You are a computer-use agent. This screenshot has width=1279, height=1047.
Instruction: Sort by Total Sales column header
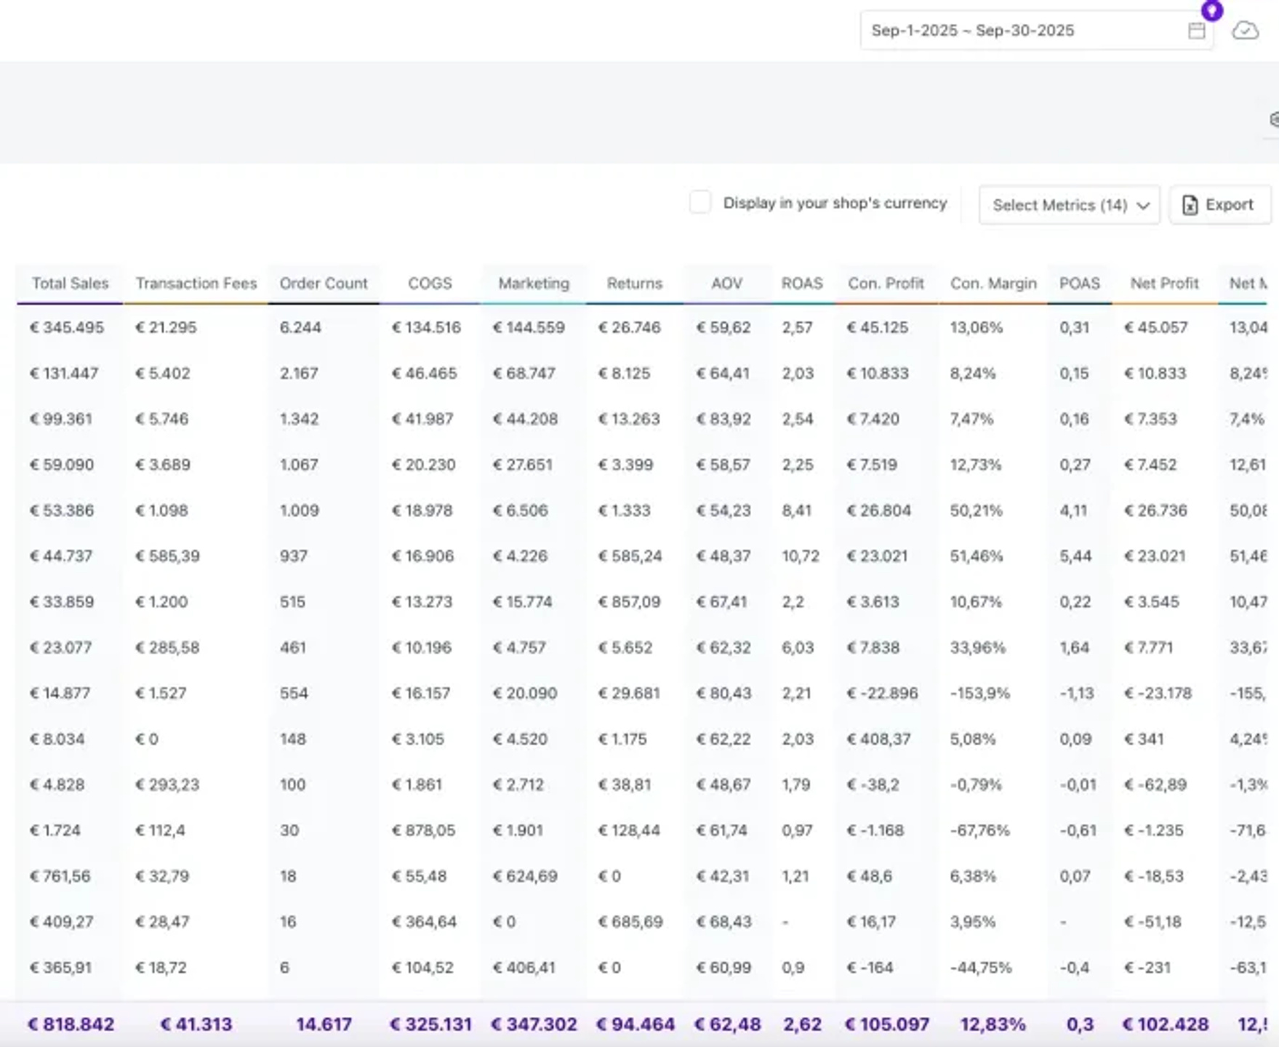70,284
